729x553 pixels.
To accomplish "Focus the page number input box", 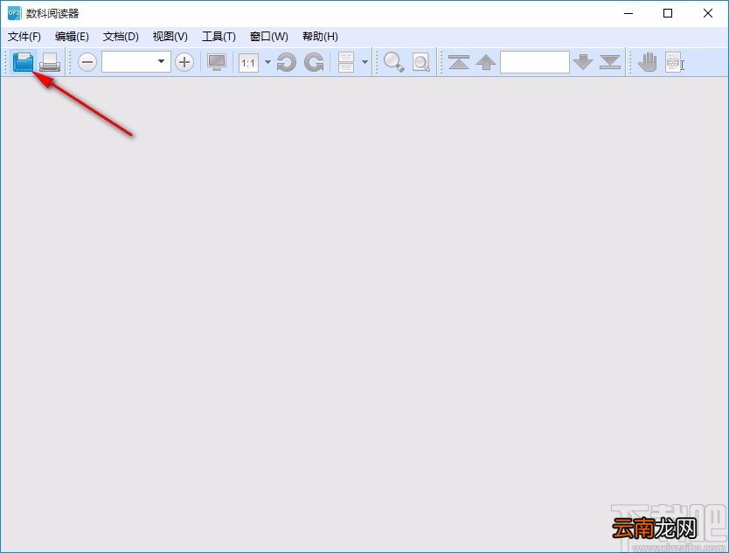I will (x=535, y=62).
